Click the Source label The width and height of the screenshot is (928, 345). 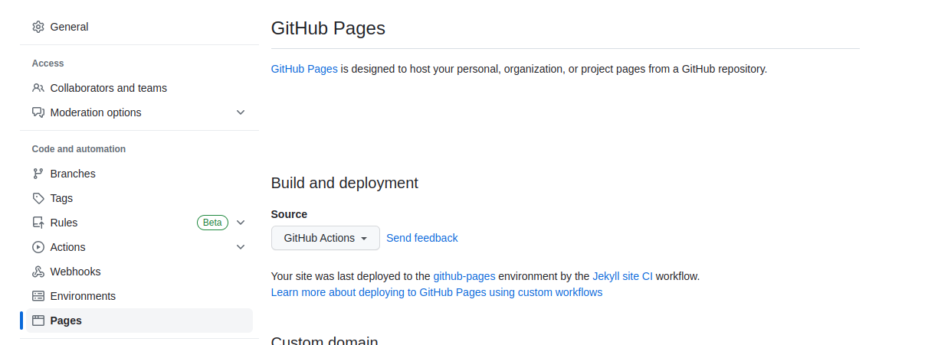pos(289,214)
